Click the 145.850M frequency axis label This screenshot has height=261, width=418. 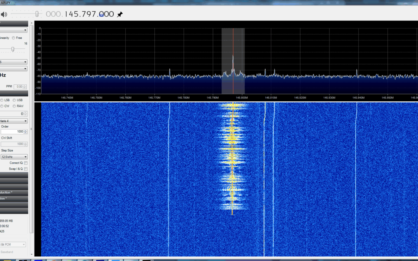pos(387,98)
